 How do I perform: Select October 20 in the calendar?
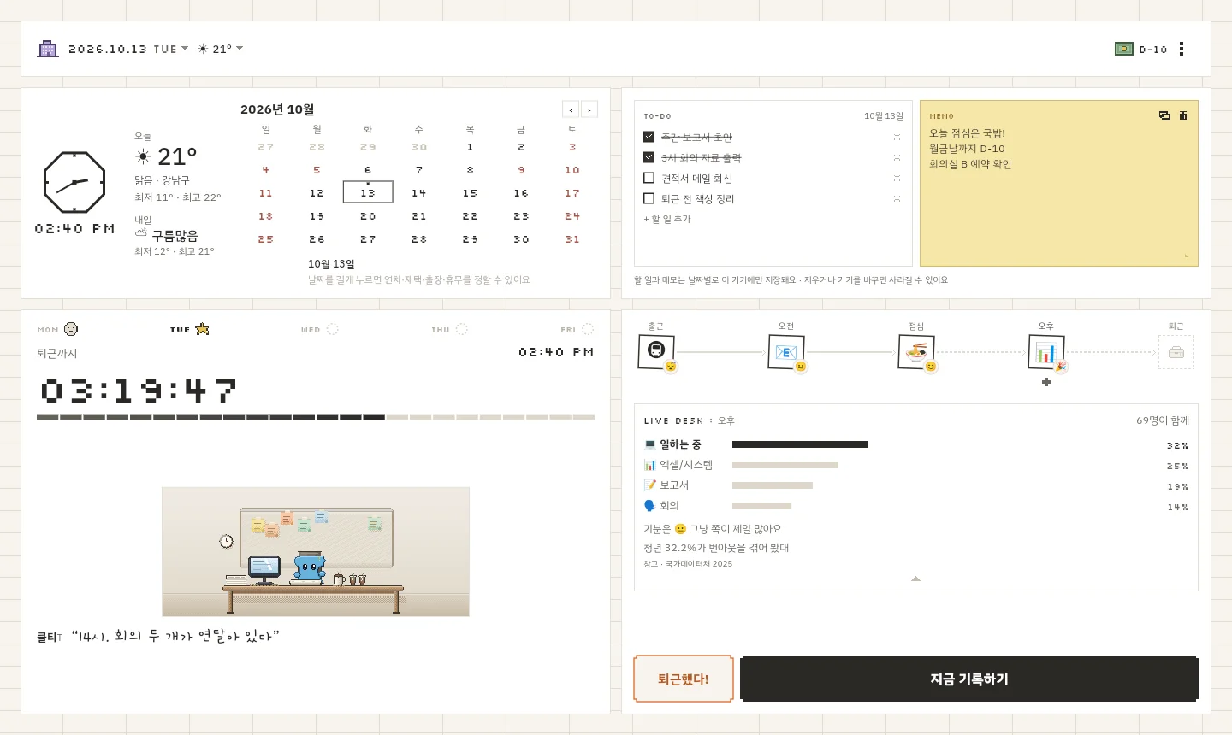368,215
